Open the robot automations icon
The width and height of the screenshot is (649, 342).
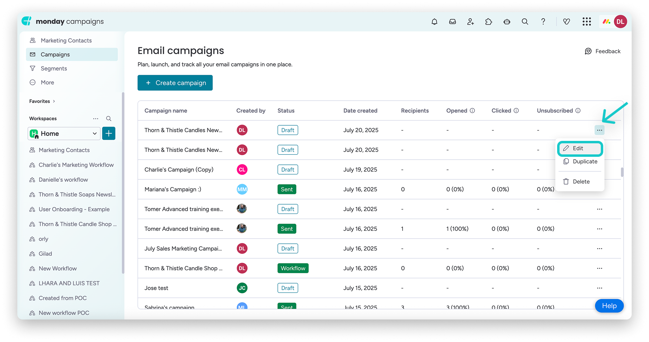(507, 22)
